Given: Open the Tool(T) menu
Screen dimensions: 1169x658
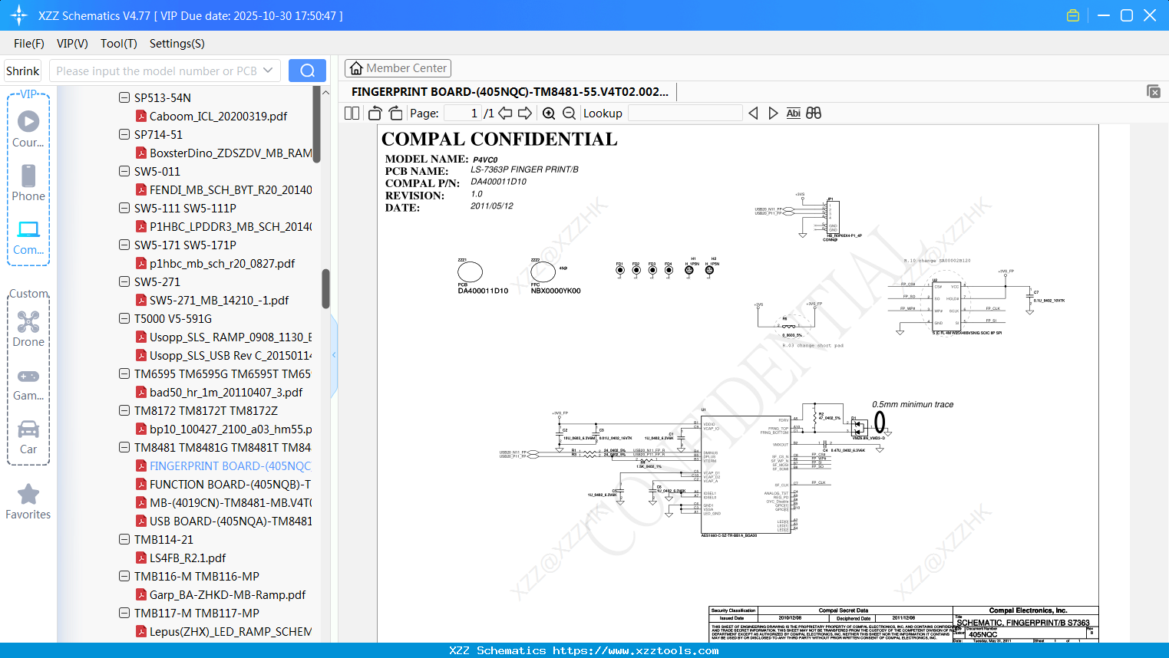Looking at the screenshot, I should [x=119, y=44].
